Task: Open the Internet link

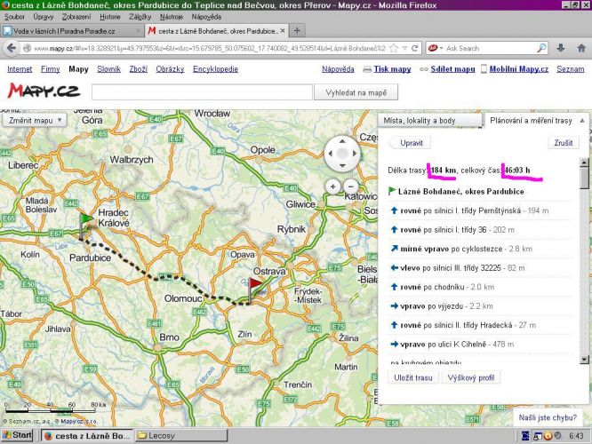Action: pos(20,69)
